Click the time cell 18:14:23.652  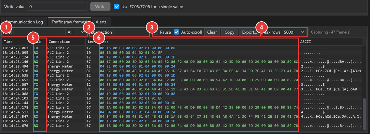tap(15, 80)
